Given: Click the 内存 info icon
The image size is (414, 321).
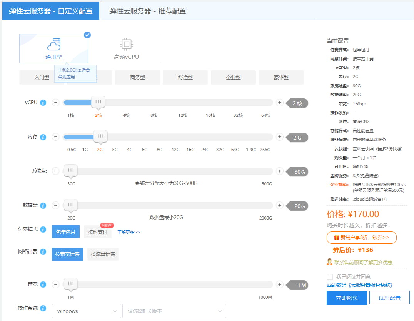Looking at the screenshot, I should [x=43, y=137].
